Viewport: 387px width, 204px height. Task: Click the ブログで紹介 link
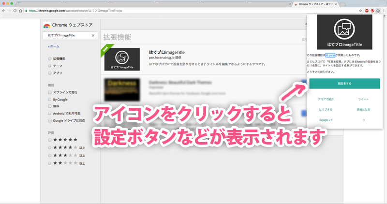[326, 99]
